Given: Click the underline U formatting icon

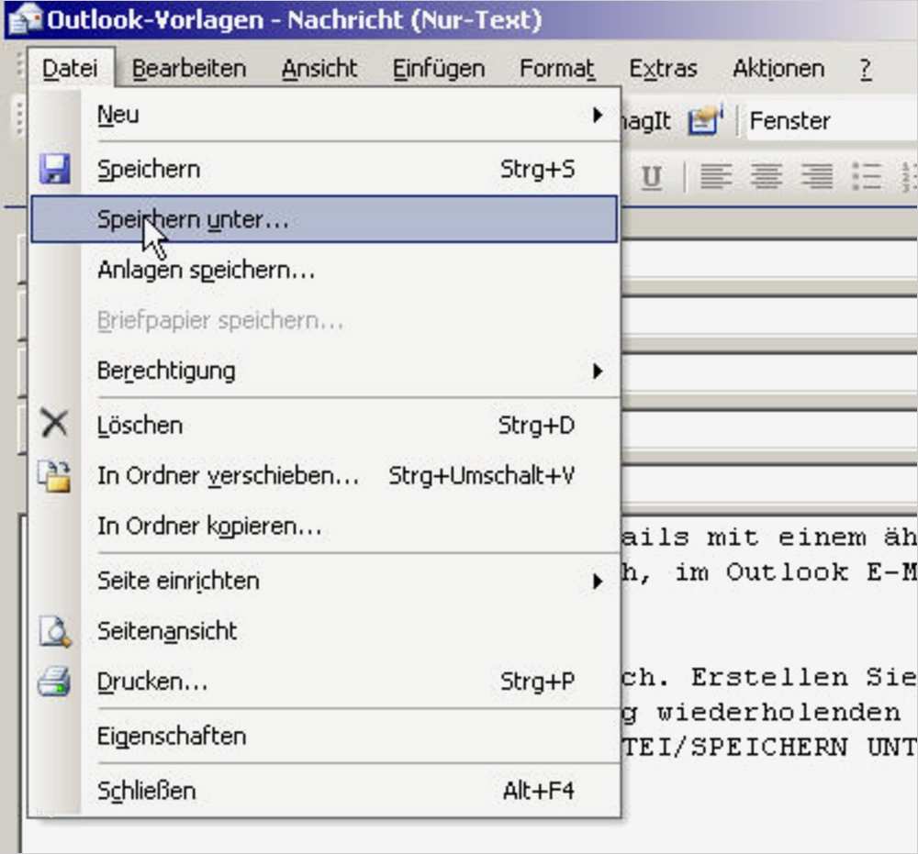Looking at the screenshot, I should [x=652, y=176].
